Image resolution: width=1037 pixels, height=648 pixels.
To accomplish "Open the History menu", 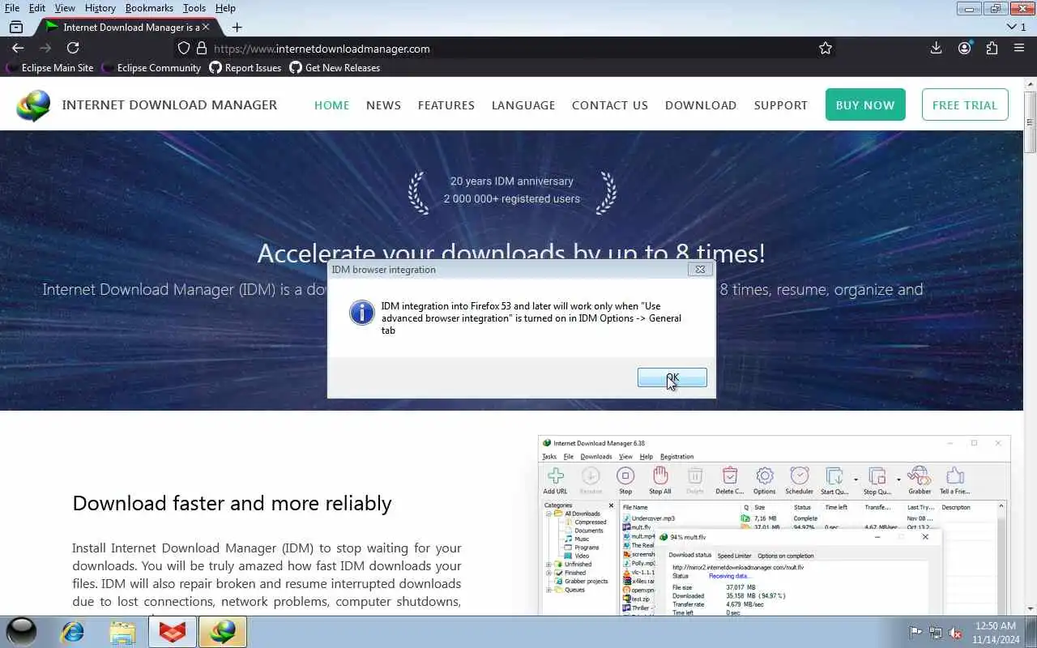I will click(x=100, y=8).
